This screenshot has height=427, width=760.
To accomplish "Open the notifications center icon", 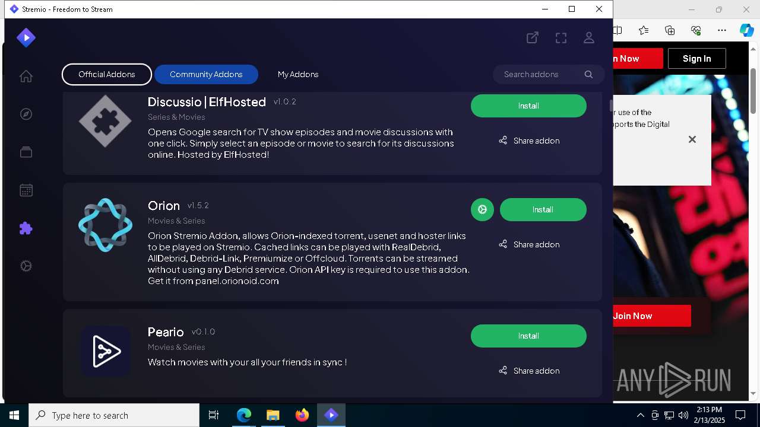I will point(740,415).
